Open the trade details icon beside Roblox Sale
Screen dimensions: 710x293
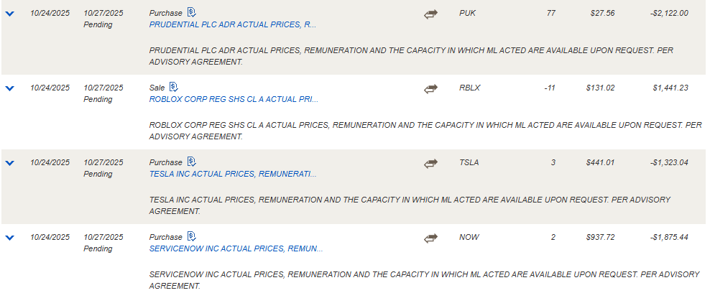(x=174, y=87)
